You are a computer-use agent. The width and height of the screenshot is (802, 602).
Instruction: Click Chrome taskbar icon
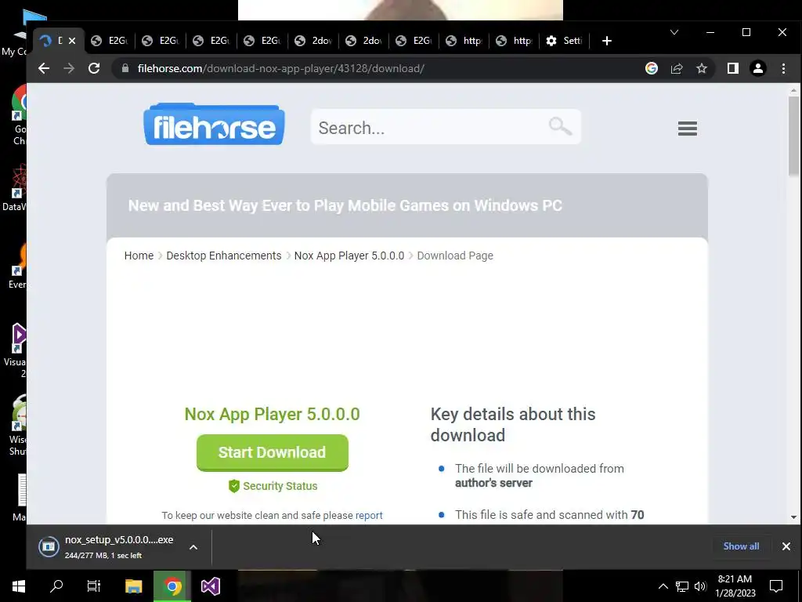pyautogui.click(x=172, y=586)
